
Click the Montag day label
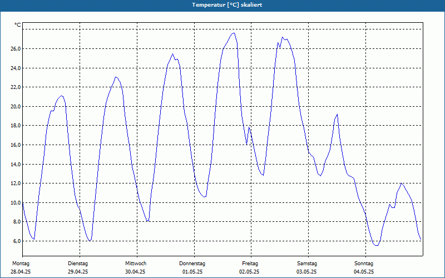[21, 264]
